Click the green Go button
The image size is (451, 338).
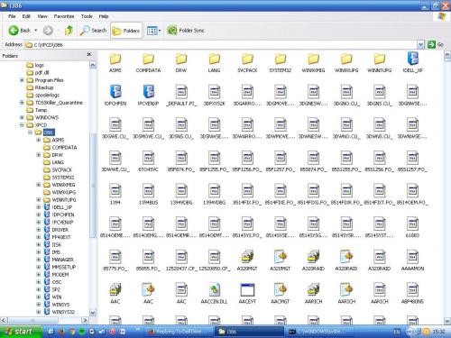pos(436,44)
